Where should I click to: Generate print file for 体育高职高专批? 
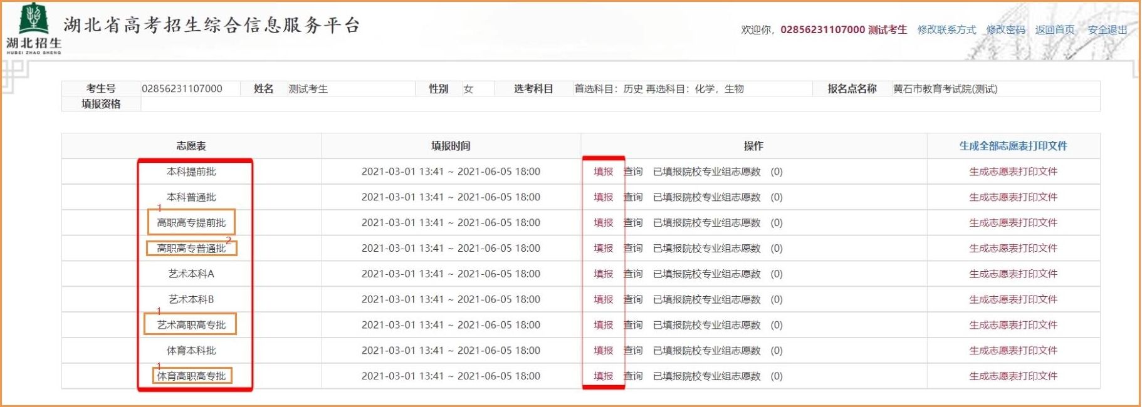[x=1013, y=376]
